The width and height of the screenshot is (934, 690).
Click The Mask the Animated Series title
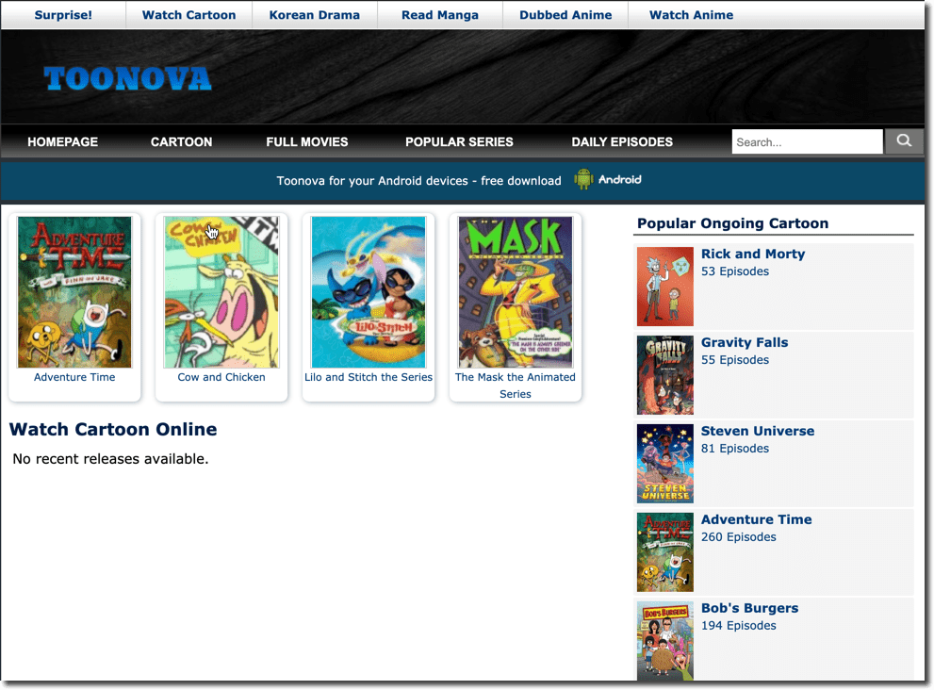pyautogui.click(x=516, y=386)
